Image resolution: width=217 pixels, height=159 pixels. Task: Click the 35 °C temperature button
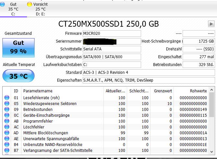point(18,76)
